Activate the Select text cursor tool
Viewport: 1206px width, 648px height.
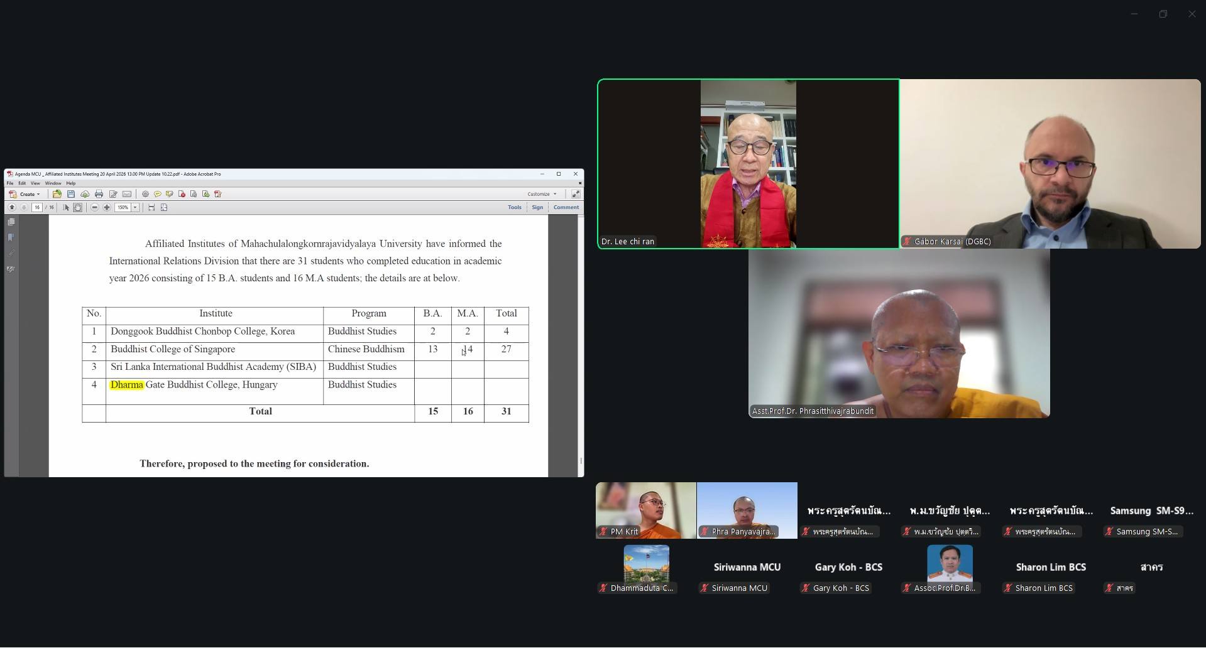[x=66, y=207]
